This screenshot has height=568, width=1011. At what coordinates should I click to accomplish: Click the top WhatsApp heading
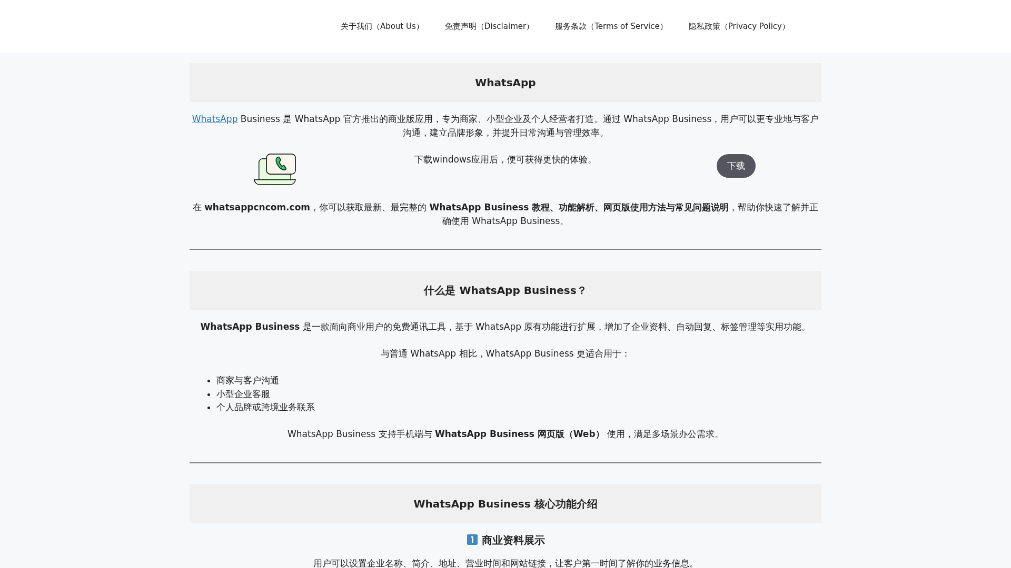pyautogui.click(x=506, y=83)
